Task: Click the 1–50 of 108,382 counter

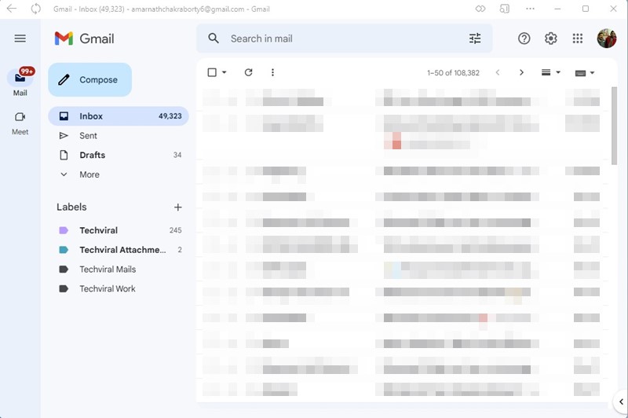Action: pyautogui.click(x=453, y=73)
